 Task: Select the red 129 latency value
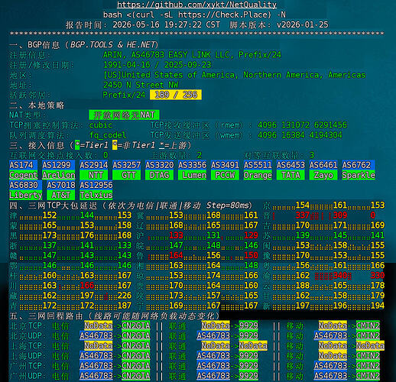click(x=251, y=235)
